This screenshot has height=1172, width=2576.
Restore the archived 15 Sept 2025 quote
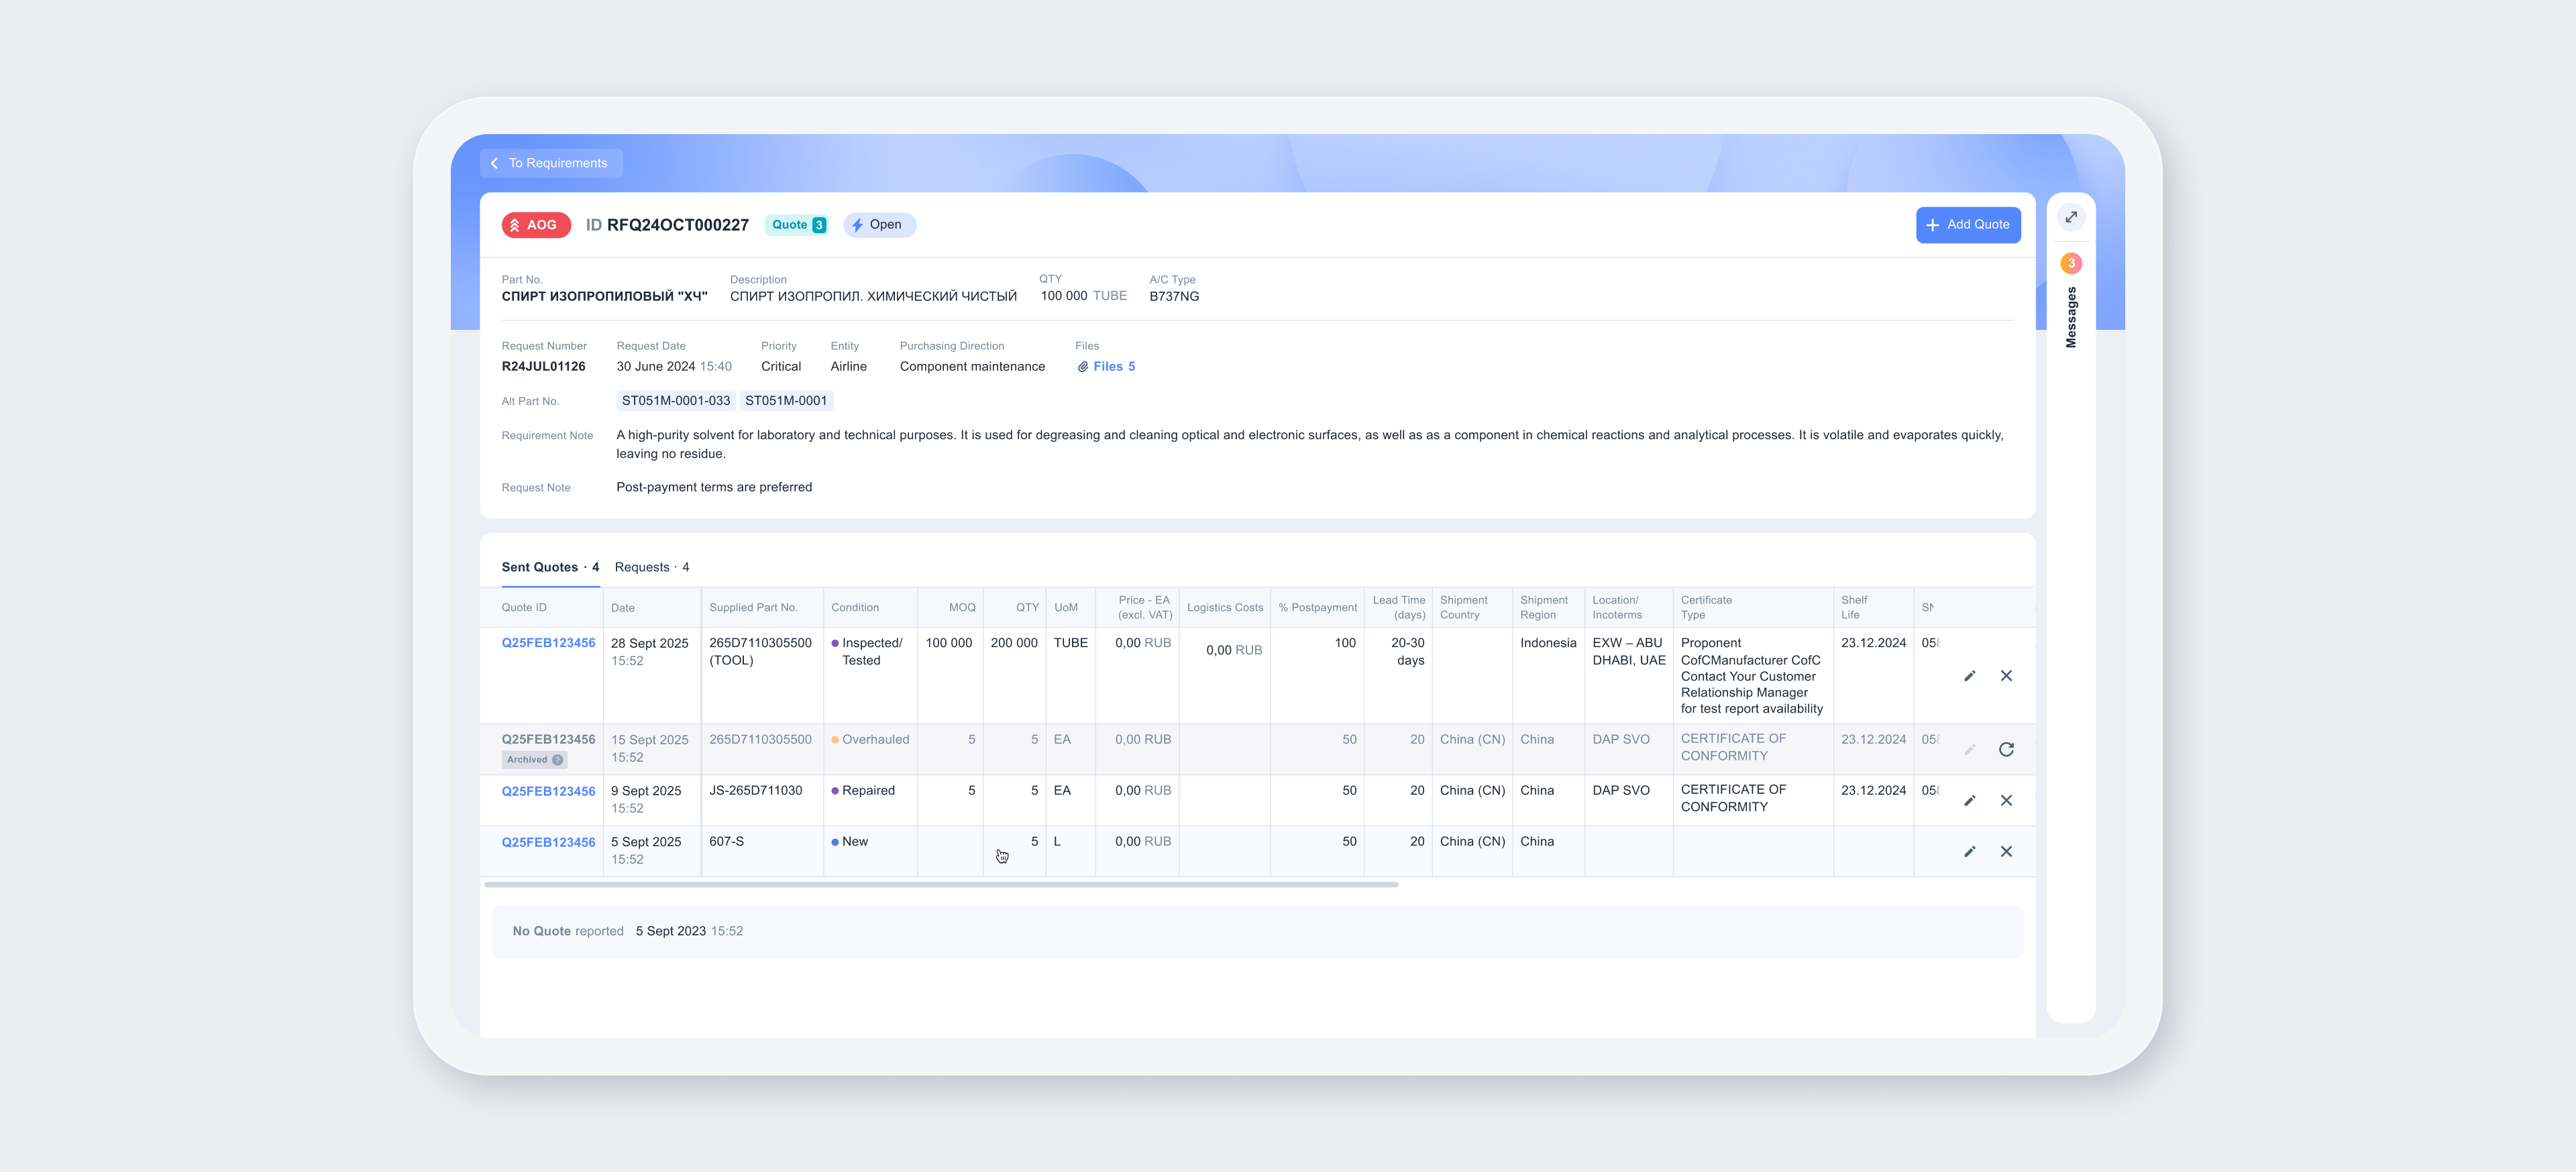(2006, 750)
